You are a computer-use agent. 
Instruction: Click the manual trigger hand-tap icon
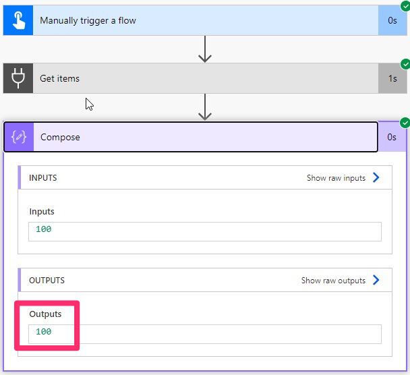pos(18,20)
